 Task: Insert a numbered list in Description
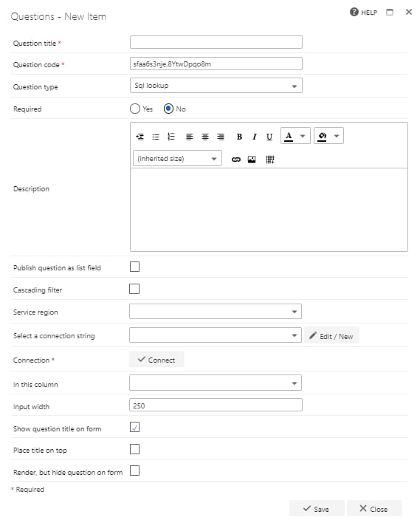(171, 137)
